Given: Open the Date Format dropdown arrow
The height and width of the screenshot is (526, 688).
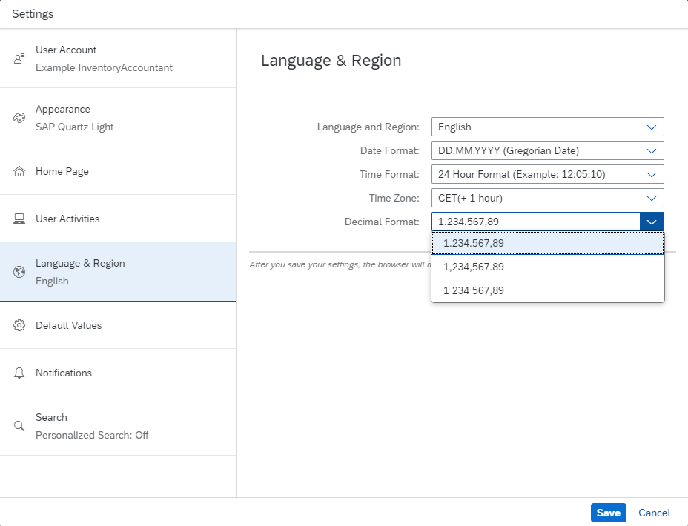Looking at the screenshot, I should (x=652, y=151).
